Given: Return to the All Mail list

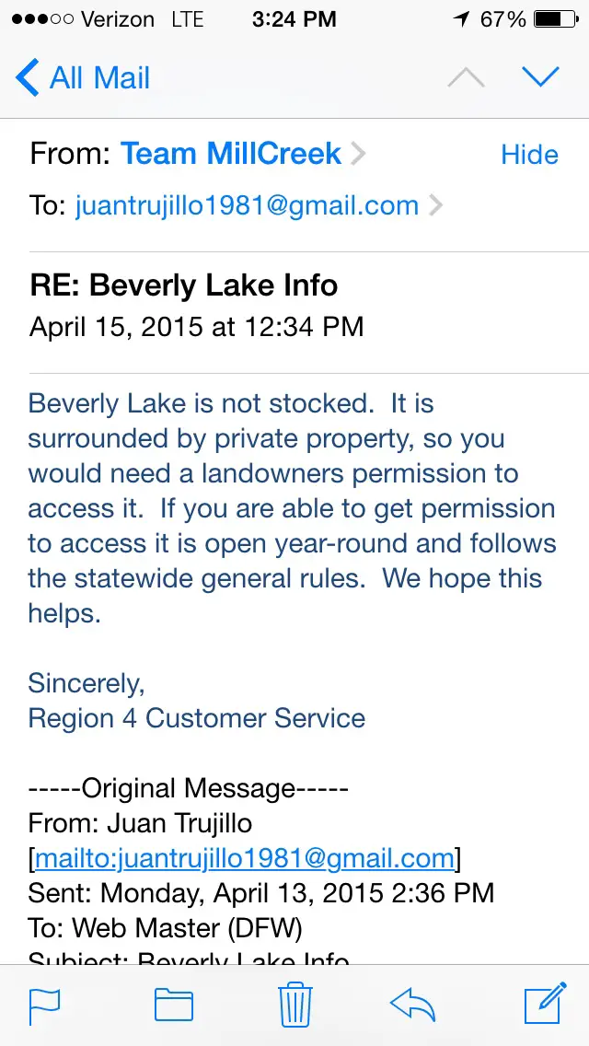Looking at the screenshot, I should tap(98, 78).
